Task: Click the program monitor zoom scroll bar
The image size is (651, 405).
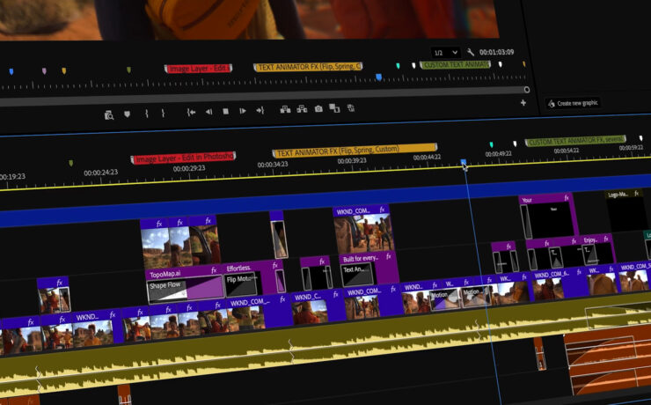Action: (x=263, y=96)
